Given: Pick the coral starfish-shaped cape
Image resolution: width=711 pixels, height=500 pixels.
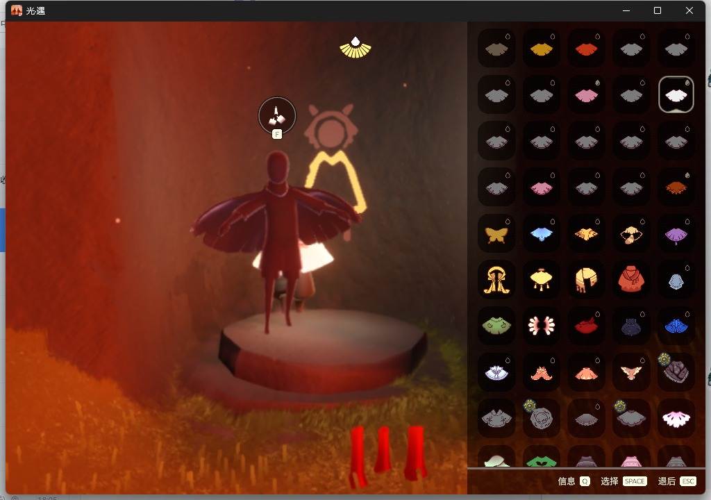Looking at the screenshot, I should click(x=542, y=372).
